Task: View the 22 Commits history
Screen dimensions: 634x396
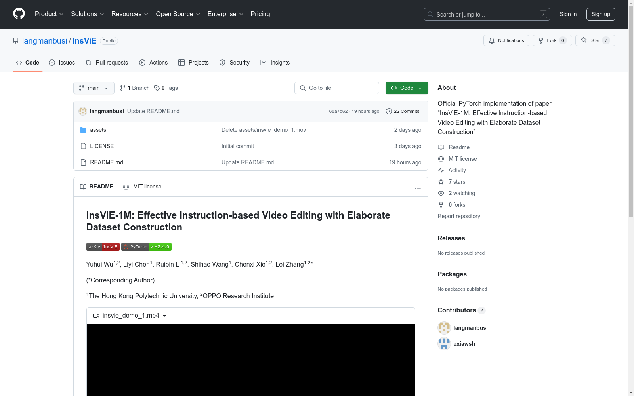Action: tap(403, 111)
